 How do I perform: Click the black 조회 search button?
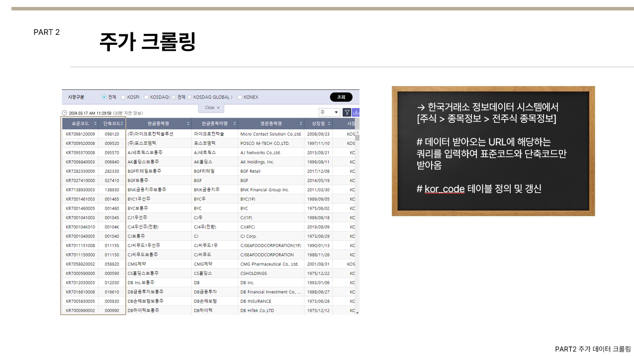[x=341, y=97]
